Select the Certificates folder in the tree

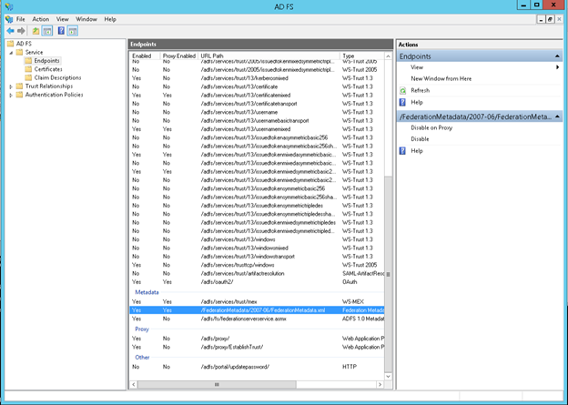[x=48, y=69]
